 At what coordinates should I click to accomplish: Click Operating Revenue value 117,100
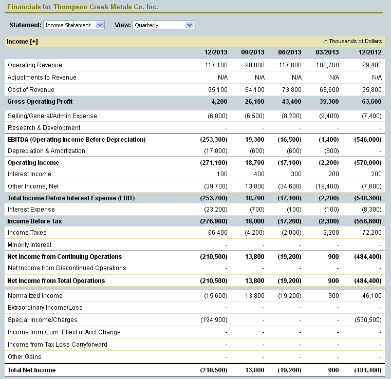(x=216, y=65)
